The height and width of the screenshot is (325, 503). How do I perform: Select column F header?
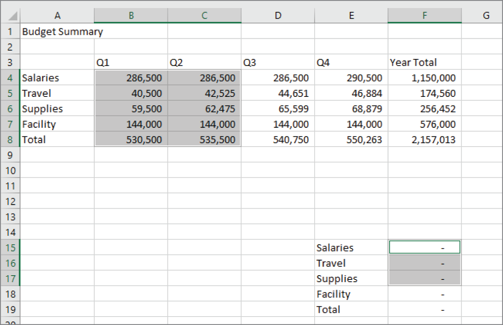[424, 16]
